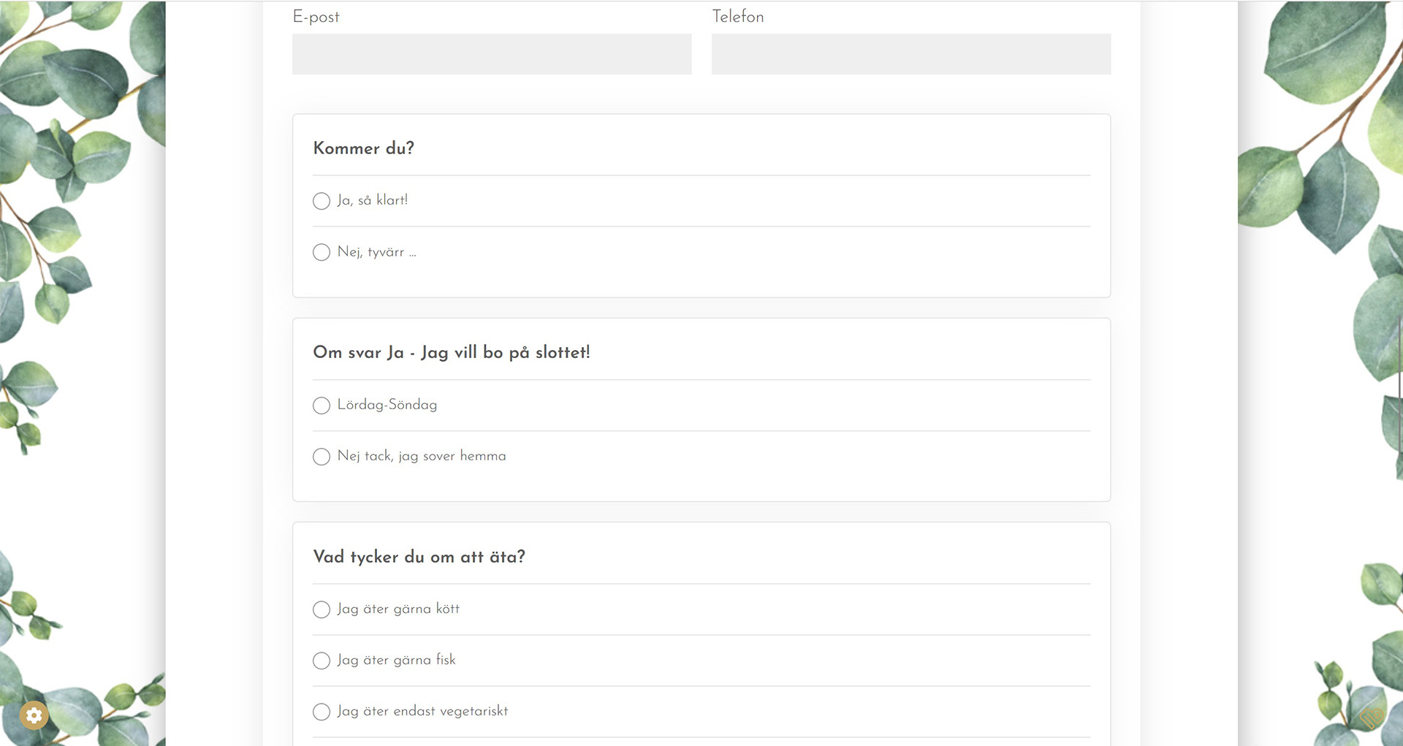Click the "Jag äter gärna fisk" label text
Viewport: 1403px width, 746px height.
click(396, 660)
